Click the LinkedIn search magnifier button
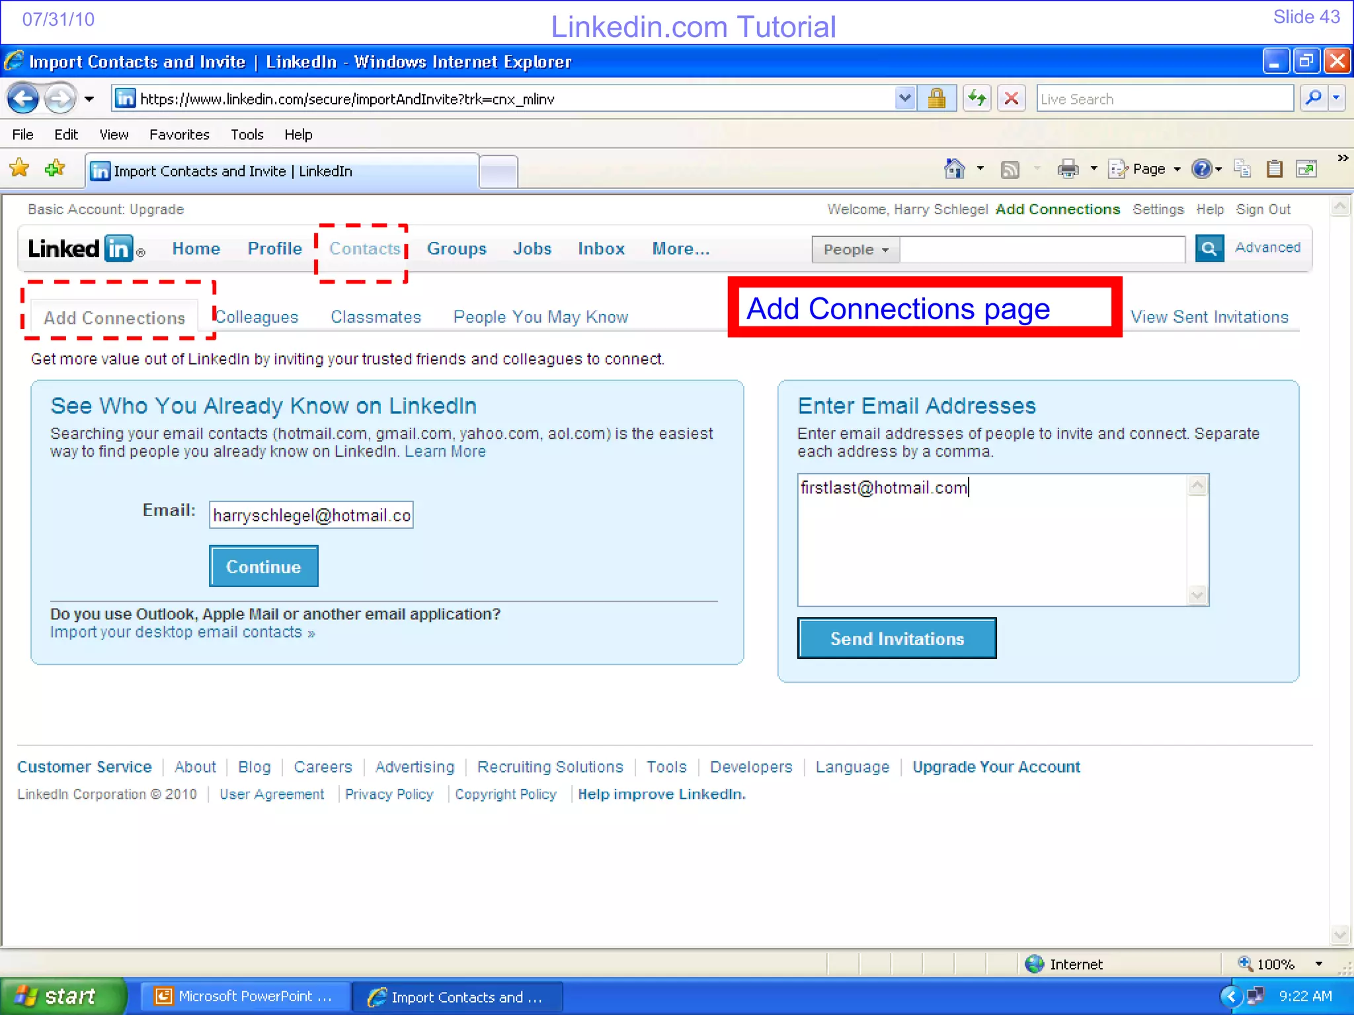Screen dimensions: 1354x1015 pos(1209,248)
